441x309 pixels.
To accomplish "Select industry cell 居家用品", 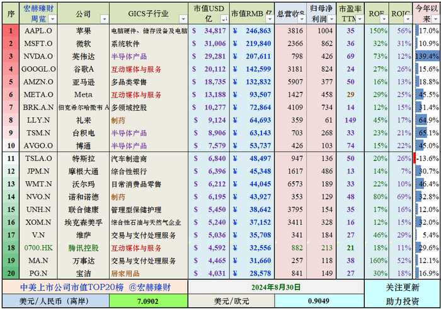I will (x=149, y=273).
